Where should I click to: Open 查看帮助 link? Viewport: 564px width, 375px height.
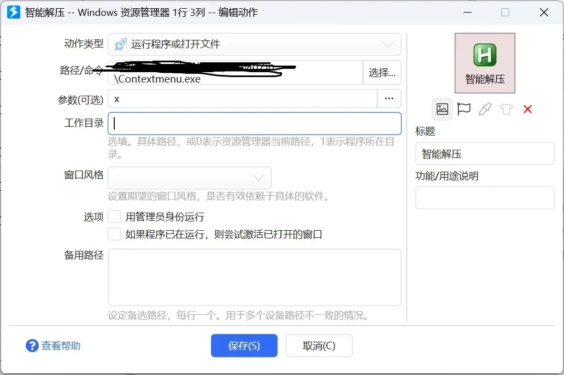[61, 346]
